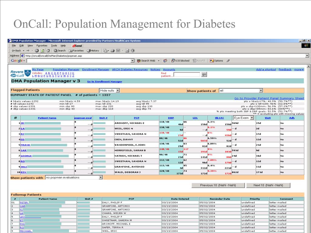Screen dimensions: 311x233
Task: Open the Back button history dropdown arrow
Action: 24,51
